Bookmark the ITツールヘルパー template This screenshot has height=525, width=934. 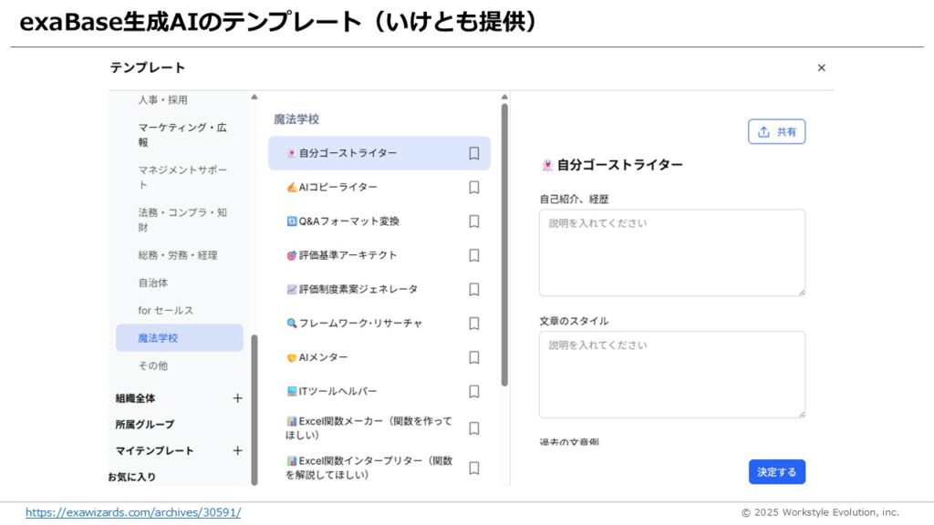tap(474, 391)
